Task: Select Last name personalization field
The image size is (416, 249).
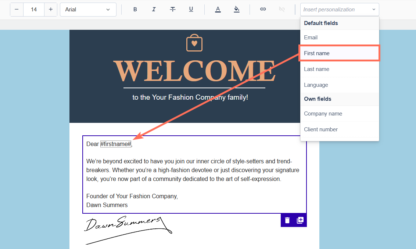Action: point(340,69)
